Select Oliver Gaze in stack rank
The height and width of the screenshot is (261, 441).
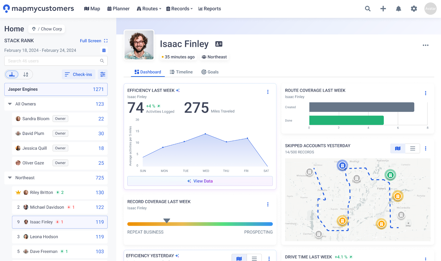(x=60, y=163)
